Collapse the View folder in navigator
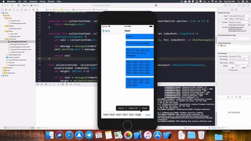The height and width of the screenshot is (141, 251). (x=5, y=18)
